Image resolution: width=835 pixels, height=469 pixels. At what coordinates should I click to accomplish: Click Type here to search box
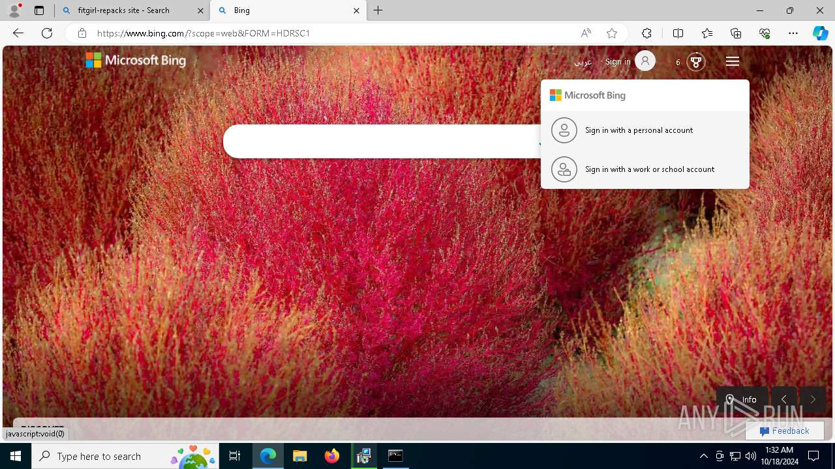click(x=125, y=456)
